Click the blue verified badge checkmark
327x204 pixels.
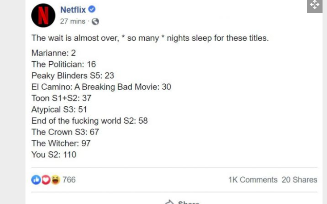point(92,9)
